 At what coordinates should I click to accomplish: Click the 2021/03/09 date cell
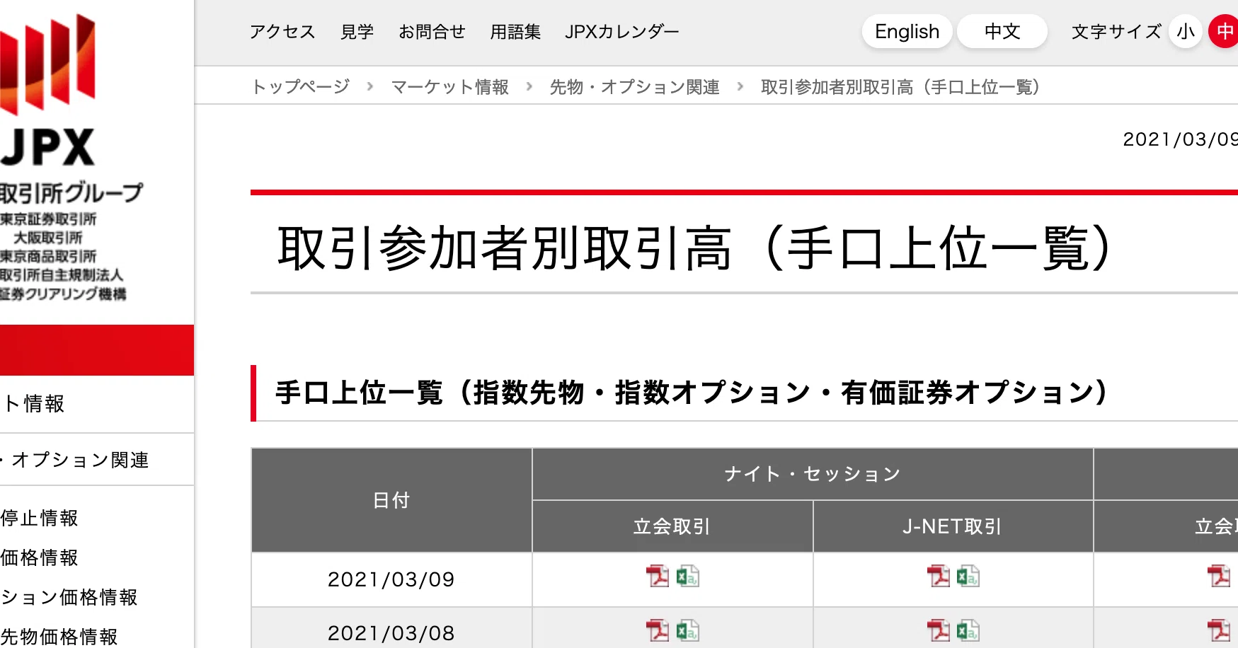(x=391, y=579)
